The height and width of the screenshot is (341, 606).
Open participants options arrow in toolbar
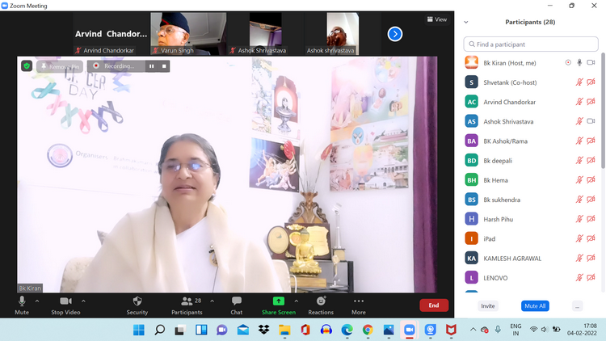coord(213,301)
